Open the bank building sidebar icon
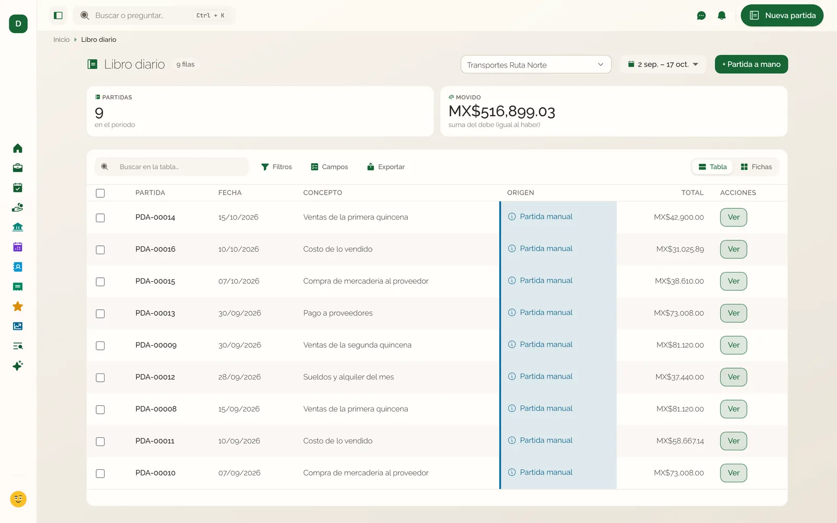This screenshot has width=837, height=523. point(18,228)
